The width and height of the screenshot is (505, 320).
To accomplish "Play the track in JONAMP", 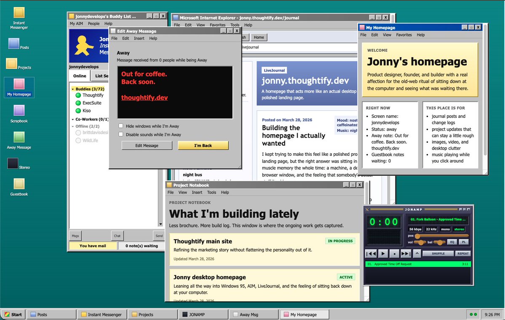I will click(x=382, y=253).
